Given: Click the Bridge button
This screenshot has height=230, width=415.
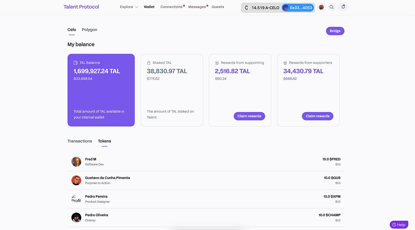Looking at the screenshot, I should pyautogui.click(x=335, y=31).
